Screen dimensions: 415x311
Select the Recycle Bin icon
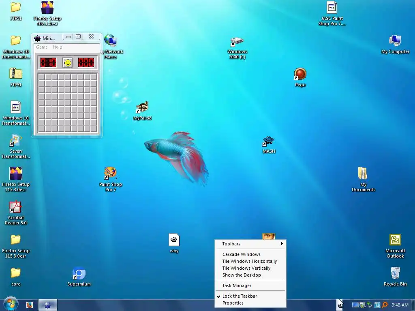click(395, 273)
